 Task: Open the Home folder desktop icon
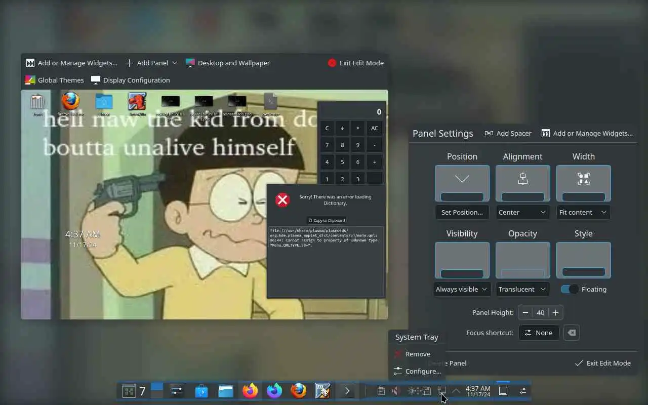click(x=104, y=104)
